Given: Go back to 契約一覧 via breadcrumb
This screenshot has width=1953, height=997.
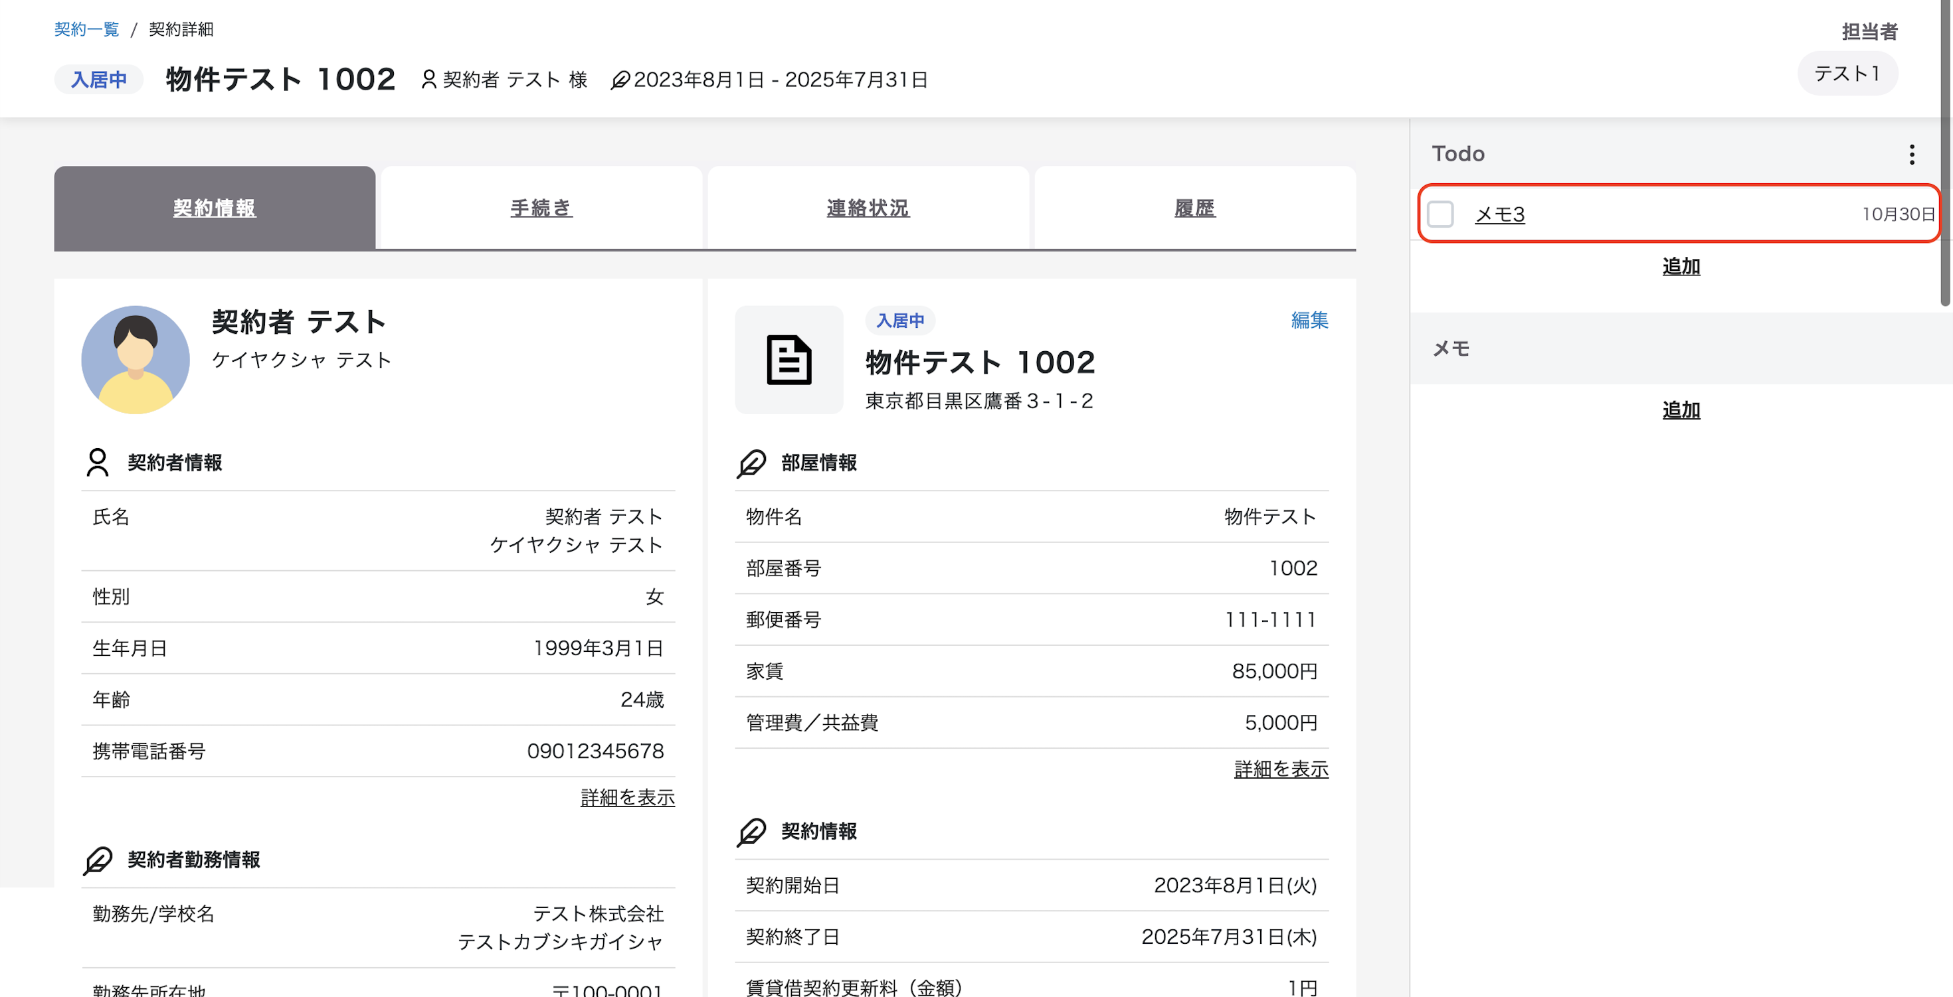Looking at the screenshot, I should tap(86, 29).
